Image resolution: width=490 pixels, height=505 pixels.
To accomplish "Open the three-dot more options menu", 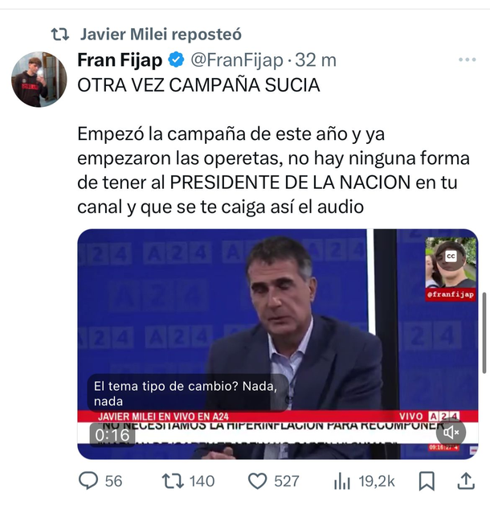I will 468,60.
